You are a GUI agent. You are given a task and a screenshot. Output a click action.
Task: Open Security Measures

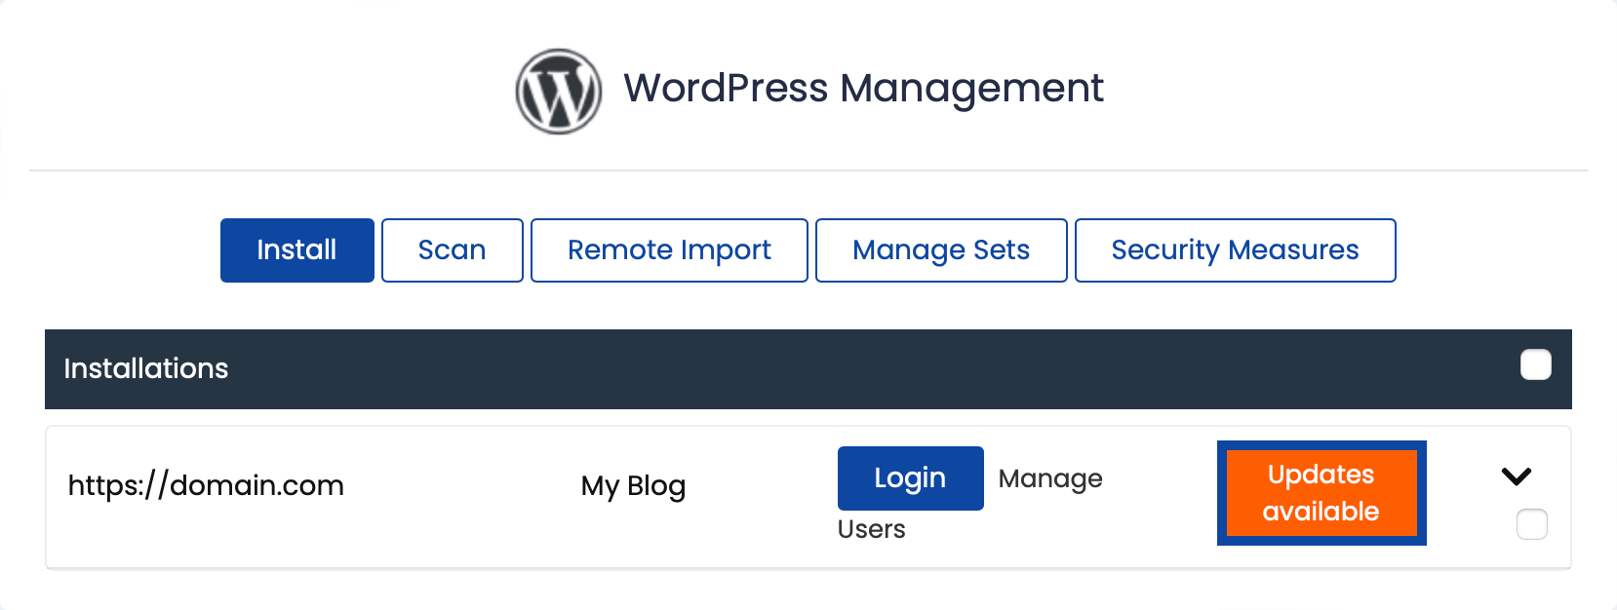(x=1235, y=250)
